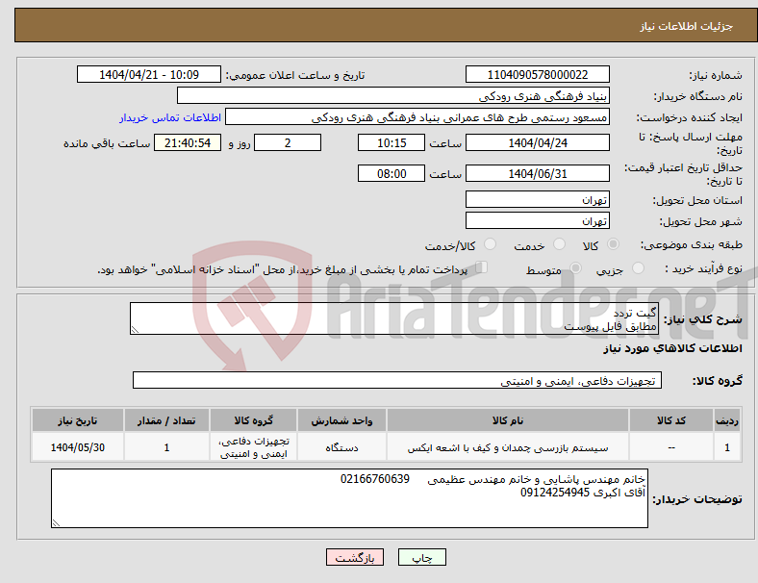Click the شماره نیاز field 1104090578000022
The height and width of the screenshot is (583, 758).
tap(537, 75)
